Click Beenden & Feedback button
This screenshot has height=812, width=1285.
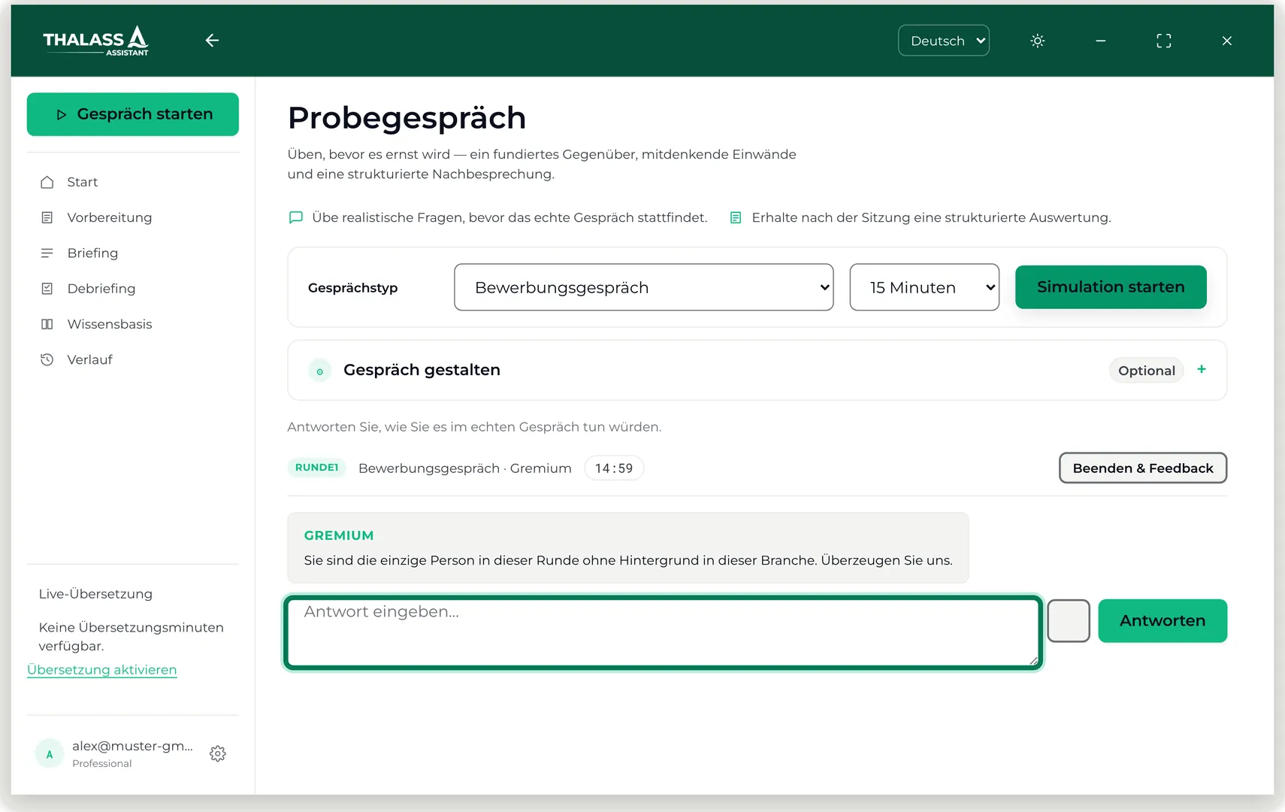pyautogui.click(x=1143, y=468)
